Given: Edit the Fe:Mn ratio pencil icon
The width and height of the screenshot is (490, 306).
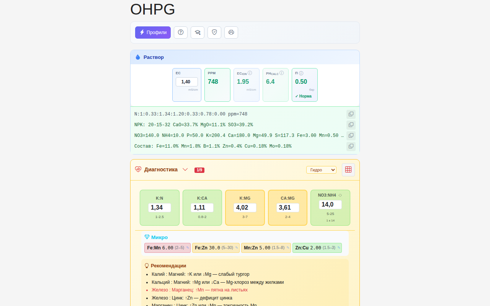Looking at the screenshot, I should point(188,248).
